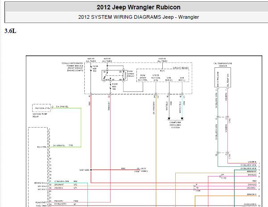Click the 'RUN/START RLY CTRL' circuit board label
This screenshot has width=268, height=207.
coord(143,78)
